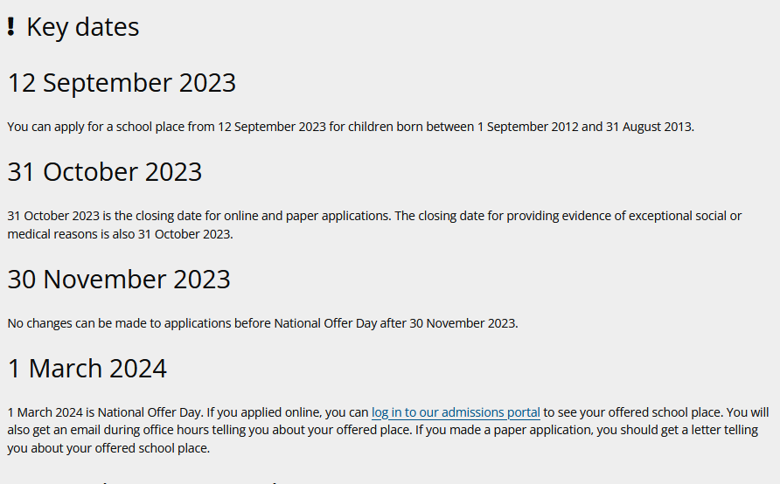The width and height of the screenshot is (780, 484).
Task: Click the final line 'you about your offered school place.'
Action: click(x=108, y=448)
